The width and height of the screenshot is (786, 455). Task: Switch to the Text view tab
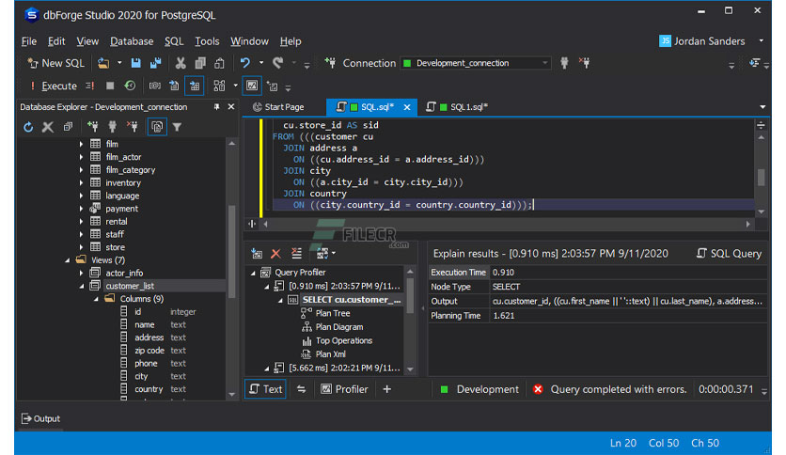(266, 389)
